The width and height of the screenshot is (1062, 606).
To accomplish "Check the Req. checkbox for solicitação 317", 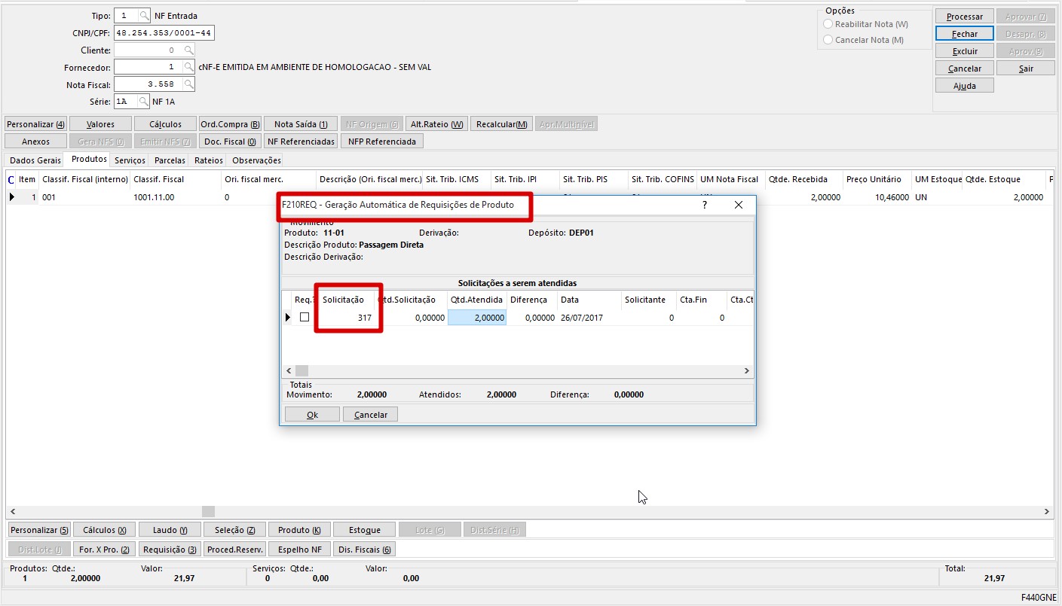I will [x=305, y=318].
